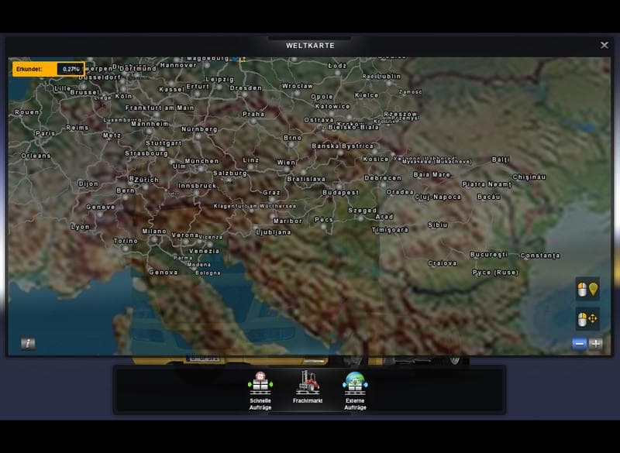Viewport: 620px width, 453px height.
Task: Select the city Cluj-Napoca
Action: click(x=438, y=197)
